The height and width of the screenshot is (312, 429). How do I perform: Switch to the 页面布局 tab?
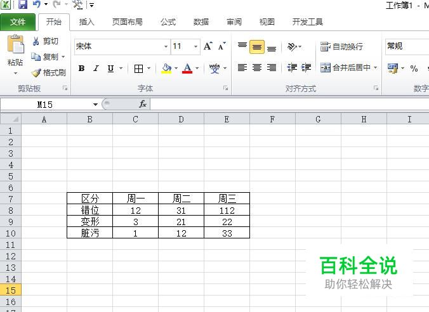(x=127, y=22)
